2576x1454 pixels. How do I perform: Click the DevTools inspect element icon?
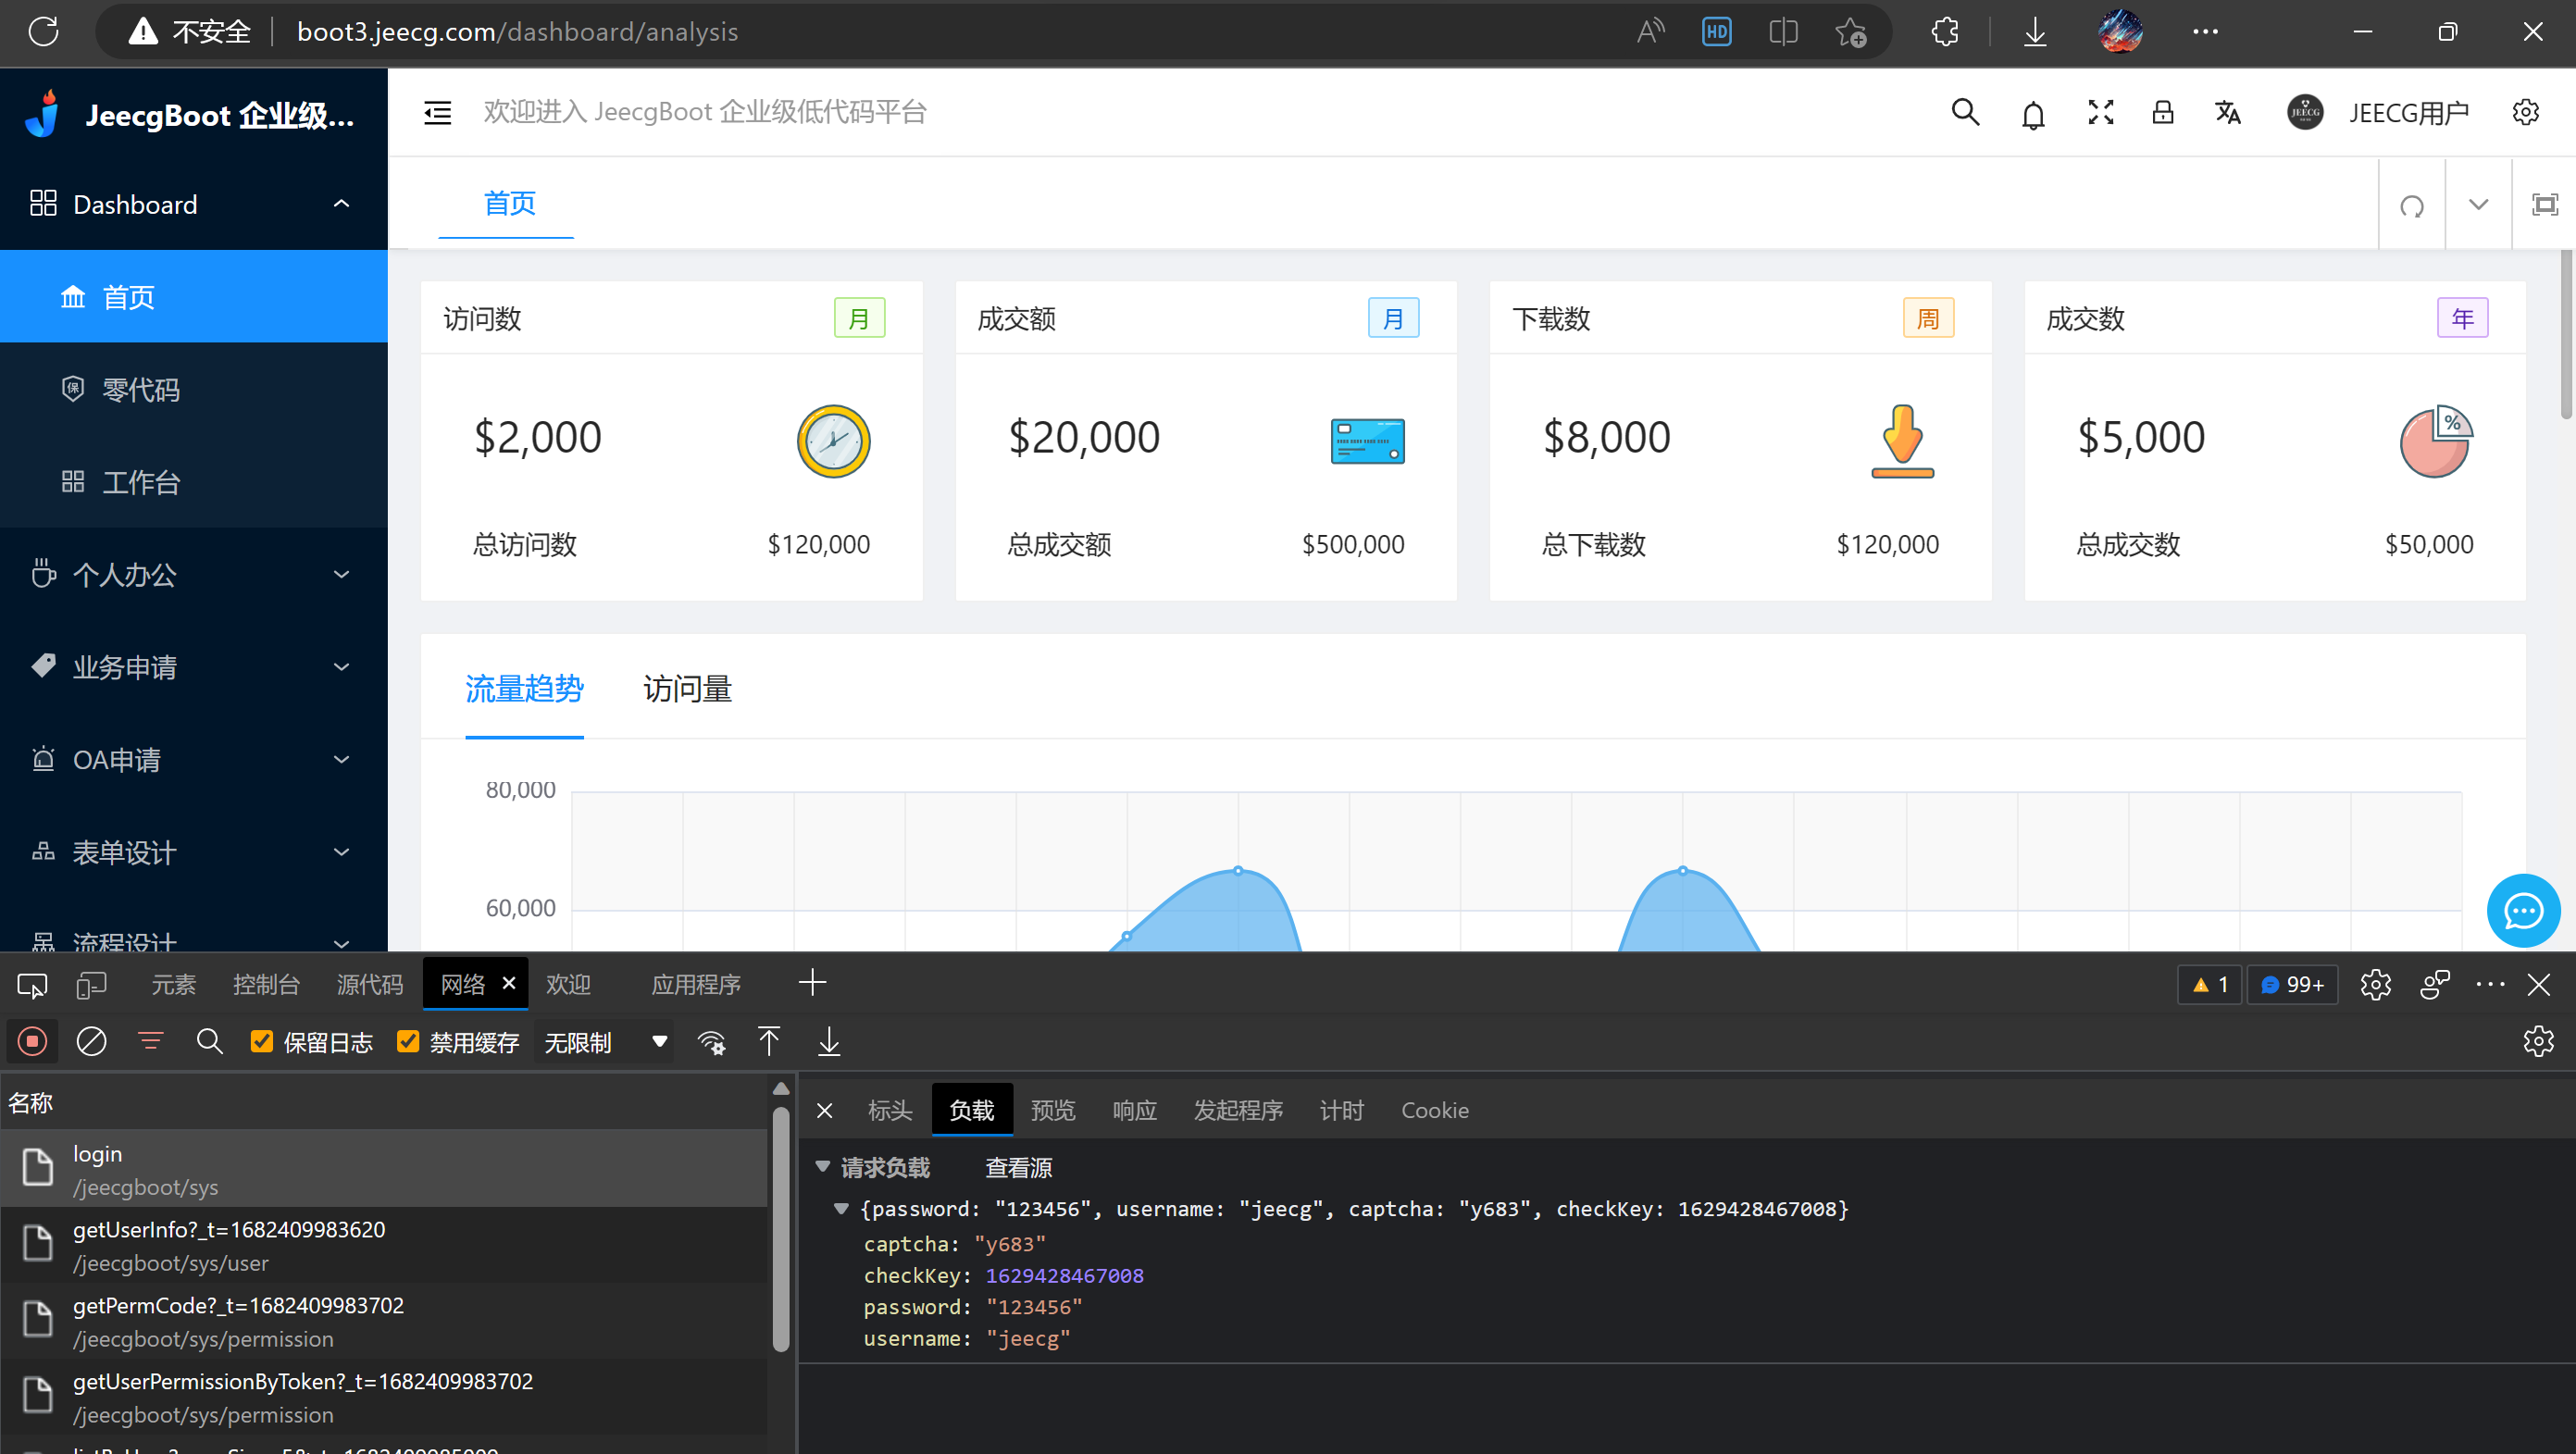32,985
